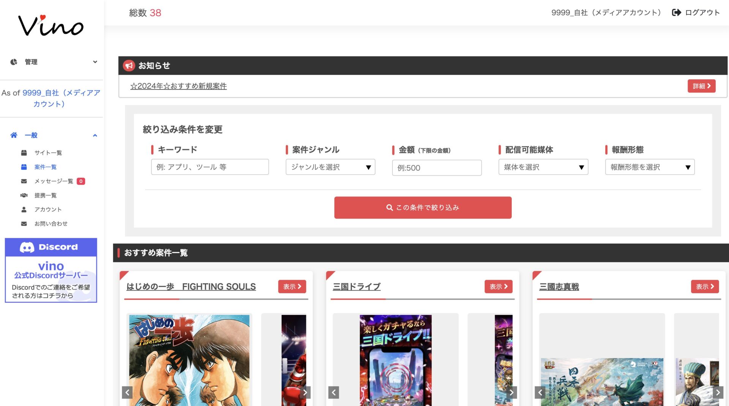This screenshot has height=406, width=729.
Task: Collapse the 一般 sidebar section
Action: pos(95,135)
